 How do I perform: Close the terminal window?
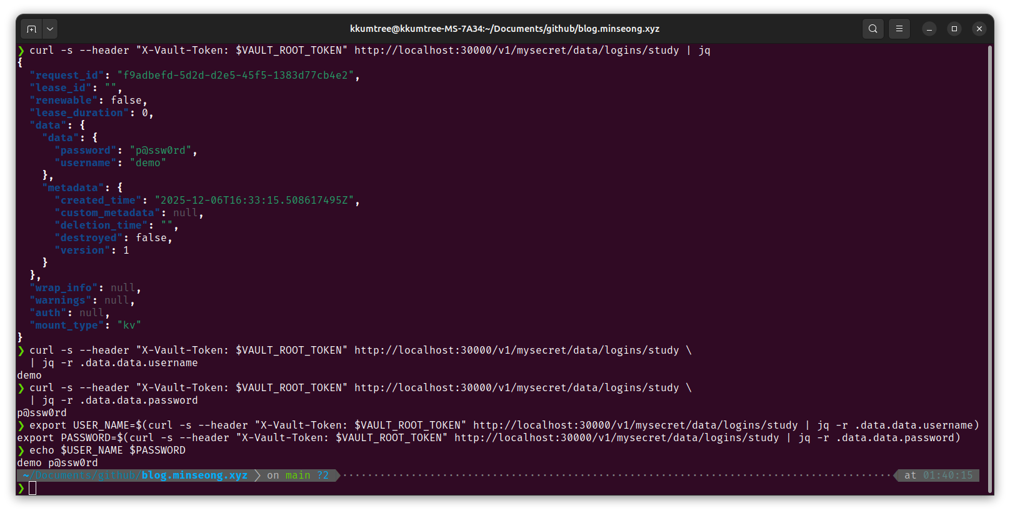979,29
